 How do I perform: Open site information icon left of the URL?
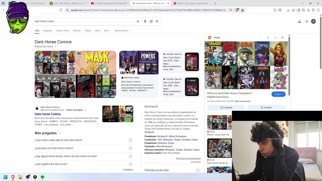(67, 10)
